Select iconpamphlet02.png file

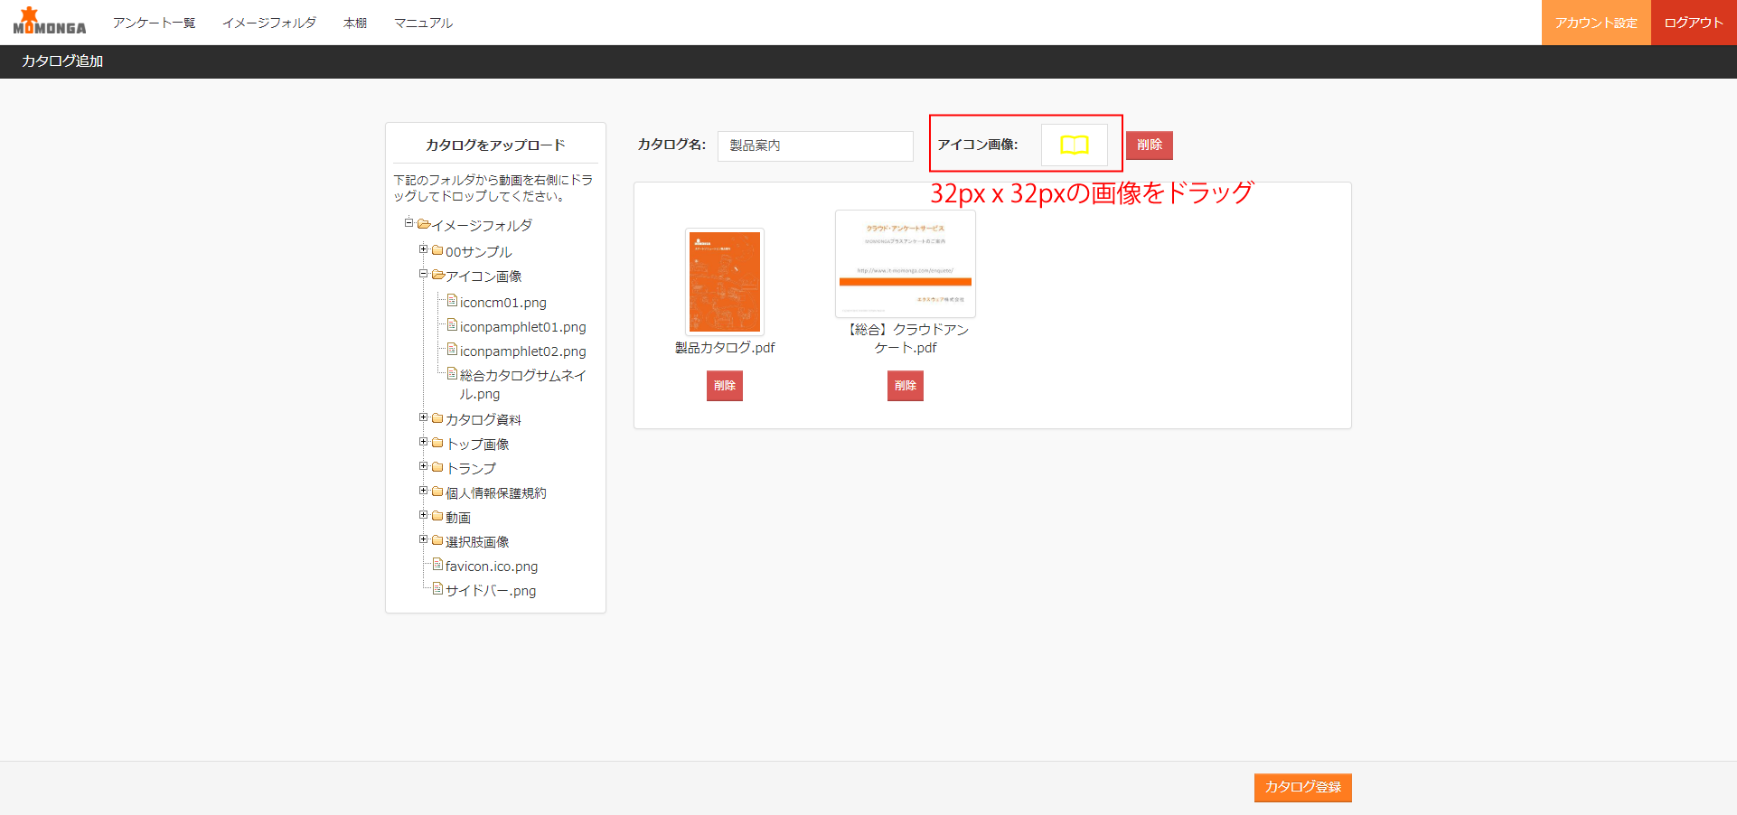click(522, 351)
